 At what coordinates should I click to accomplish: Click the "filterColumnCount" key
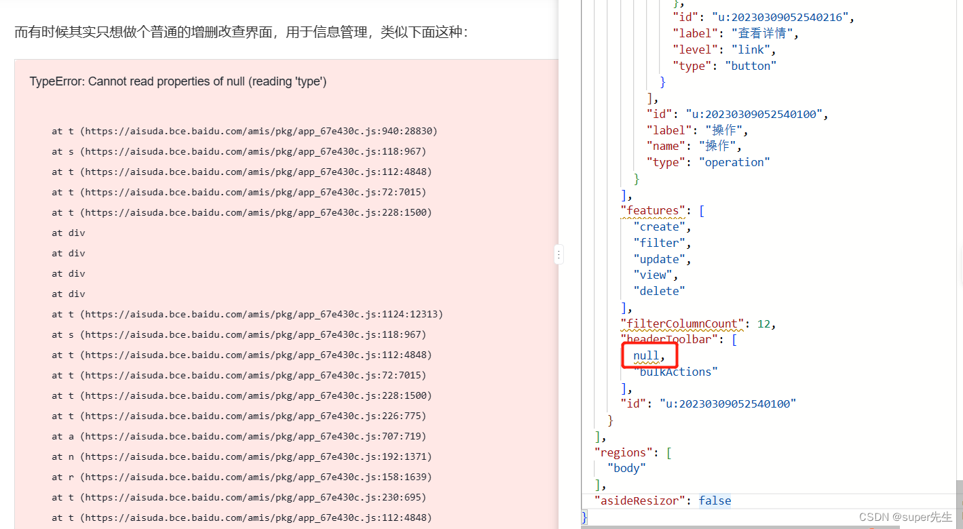(682, 324)
